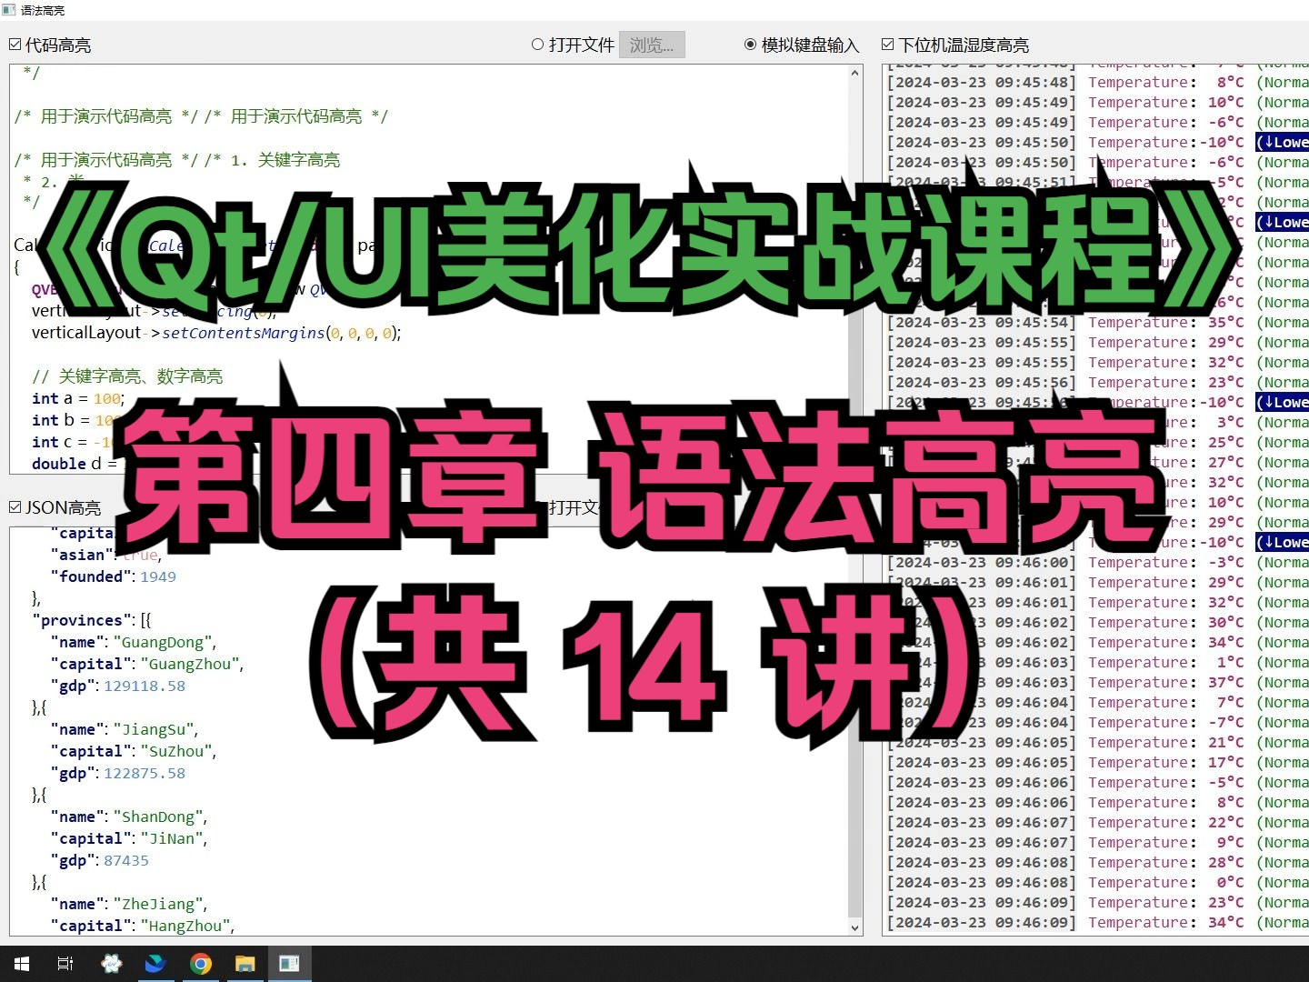
Task: Click the code line setContentsMargins(0, 0, 0, 0)
Action: [x=216, y=333]
